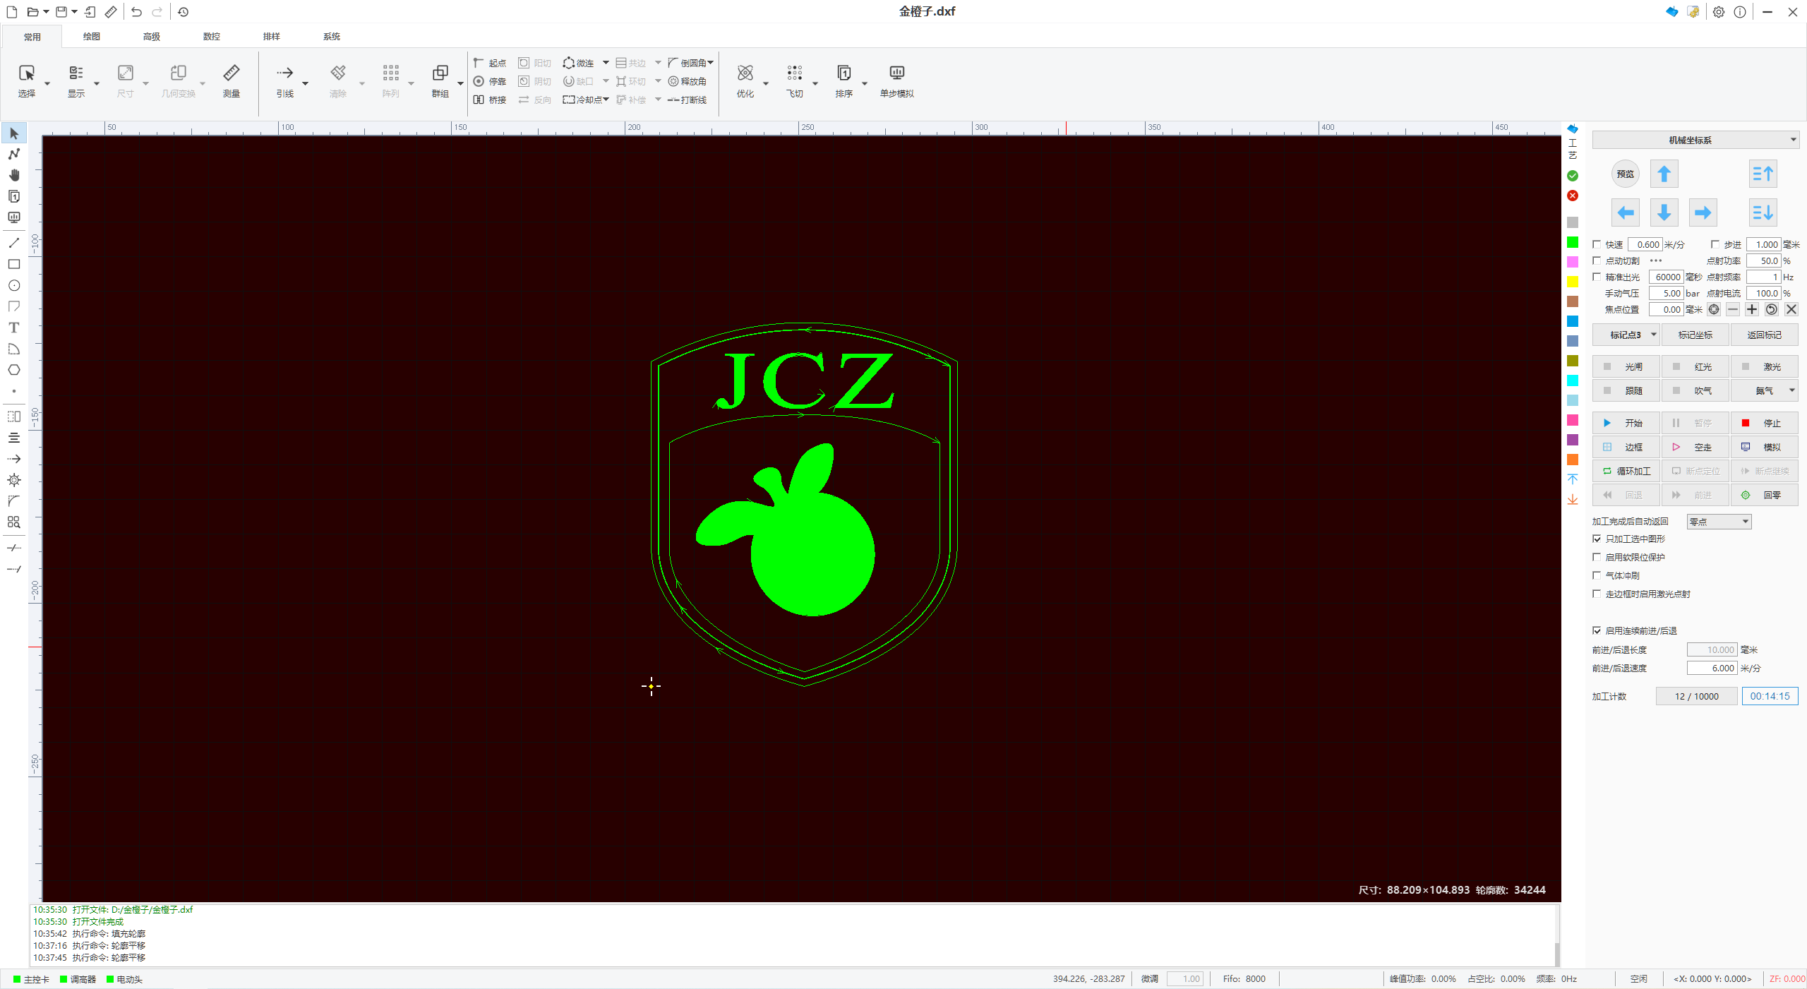Image resolution: width=1807 pixels, height=989 pixels.
Task: Toggle the 快速 fast-speed checkbox
Action: tap(1597, 244)
